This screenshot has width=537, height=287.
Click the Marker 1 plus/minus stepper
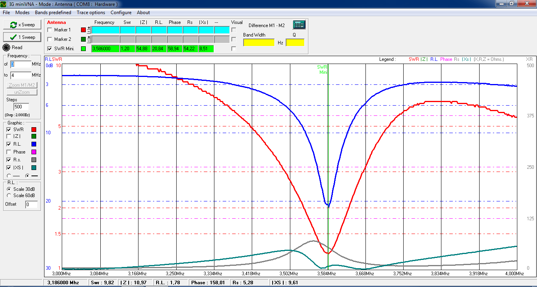[89, 30]
